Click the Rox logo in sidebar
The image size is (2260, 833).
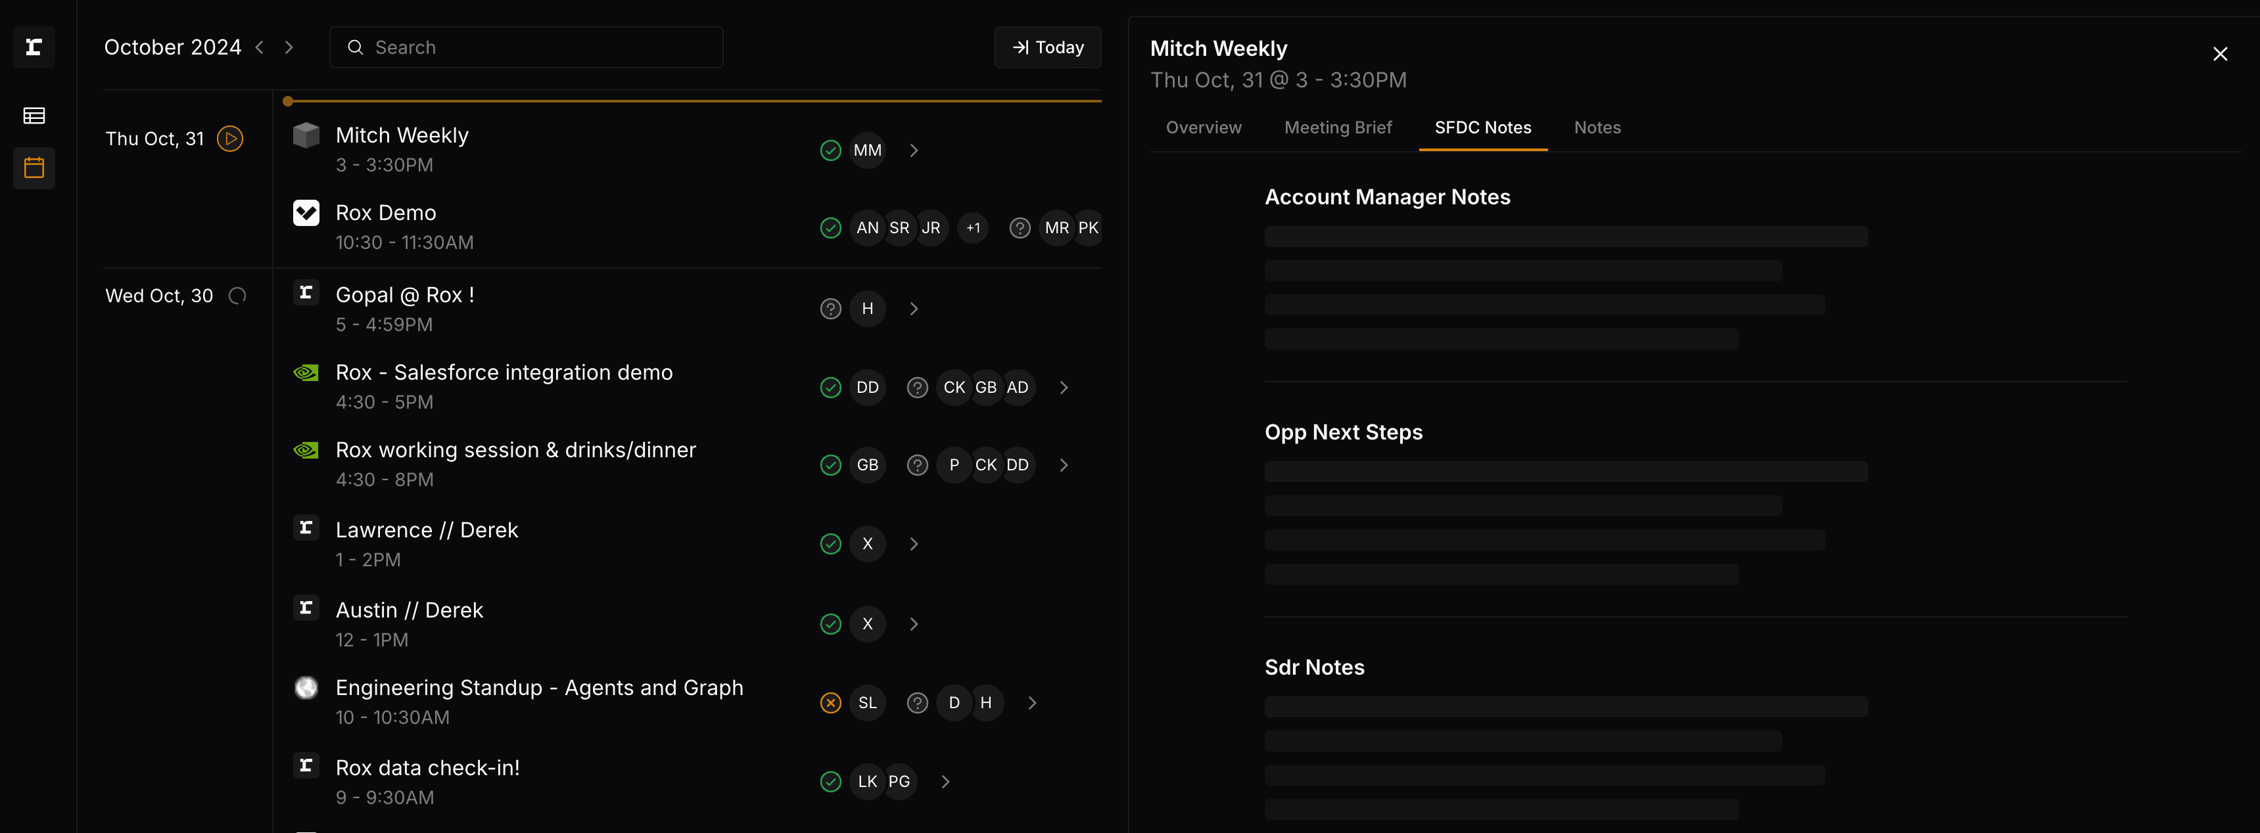tap(34, 47)
